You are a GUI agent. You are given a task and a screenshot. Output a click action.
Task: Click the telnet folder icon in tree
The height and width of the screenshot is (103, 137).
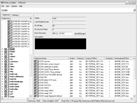pos(8,57)
